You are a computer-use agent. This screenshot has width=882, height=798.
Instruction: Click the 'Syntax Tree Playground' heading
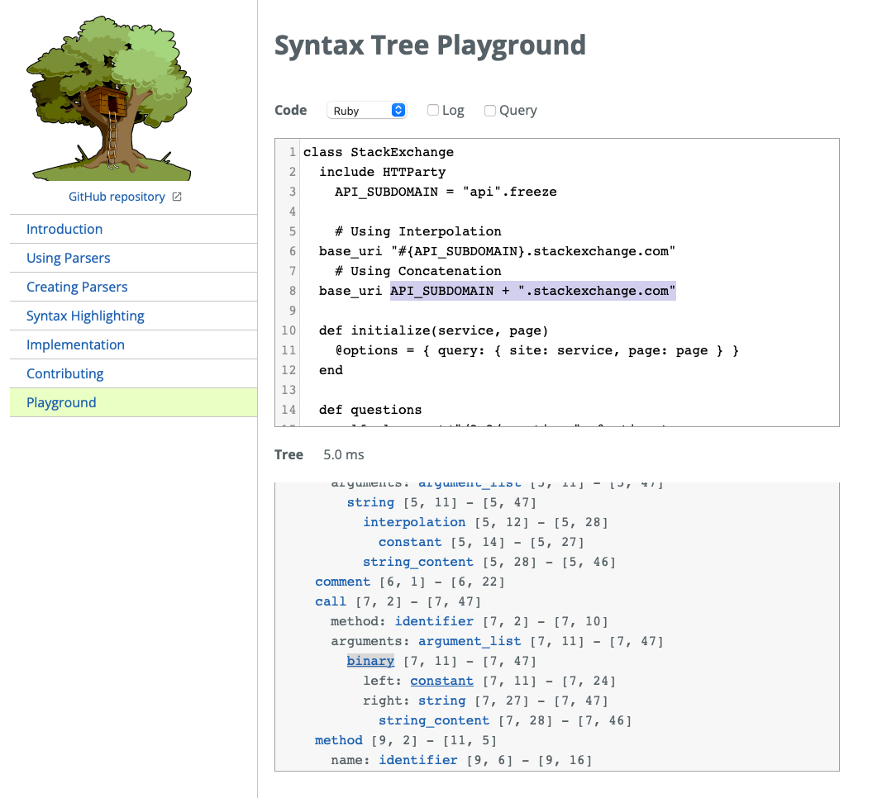coord(430,45)
